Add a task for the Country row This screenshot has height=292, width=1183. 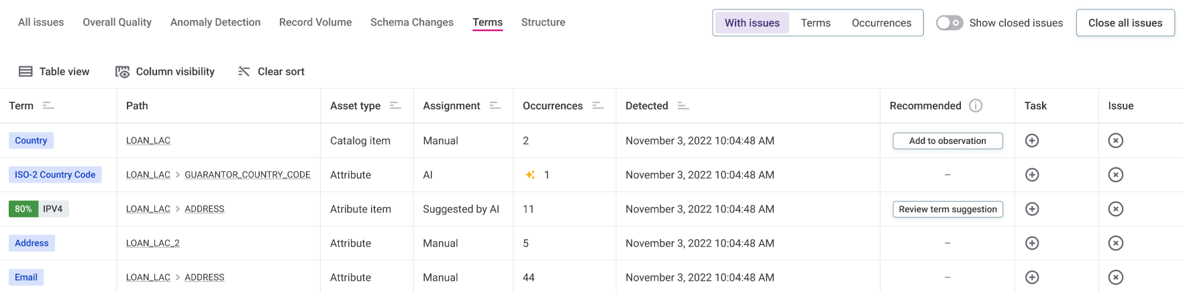click(x=1032, y=141)
